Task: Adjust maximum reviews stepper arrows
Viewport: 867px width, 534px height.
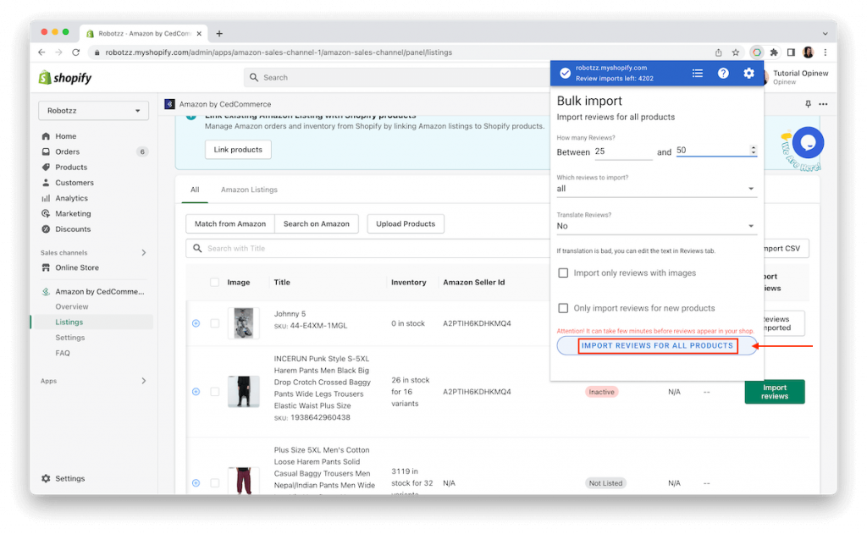Action: point(753,150)
